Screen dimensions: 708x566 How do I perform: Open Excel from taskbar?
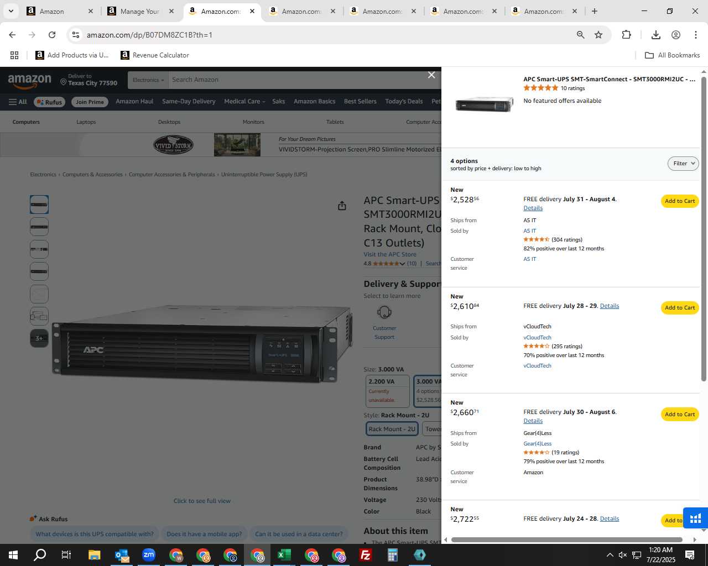(284, 555)
